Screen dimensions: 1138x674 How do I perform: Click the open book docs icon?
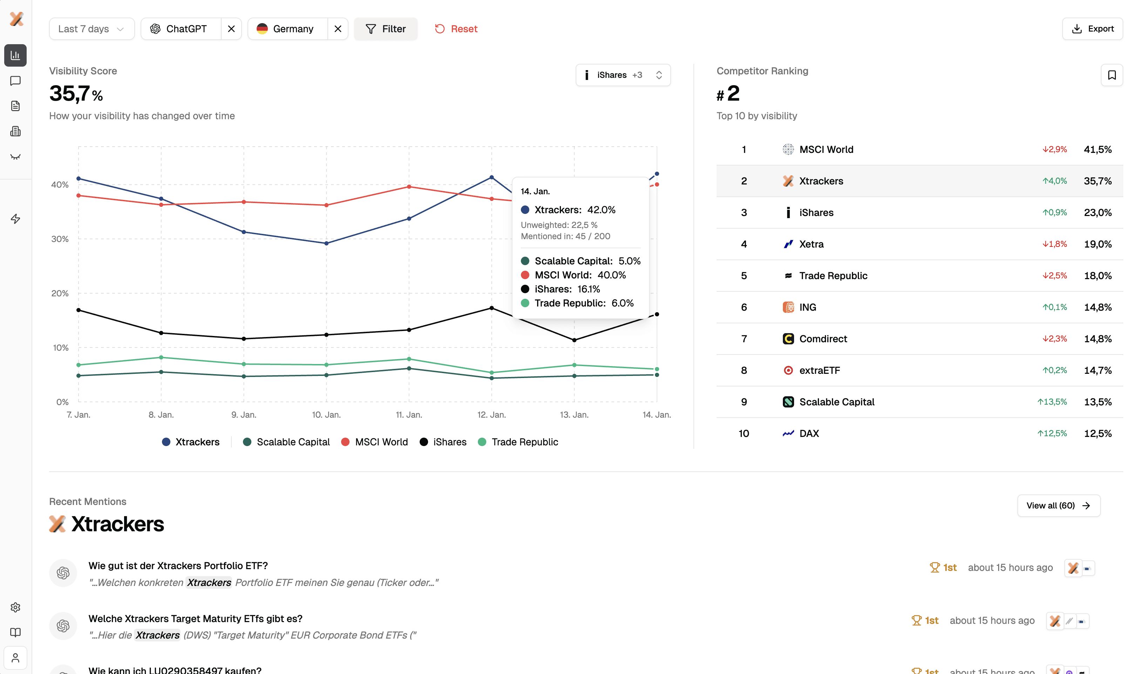pos(15,632)
